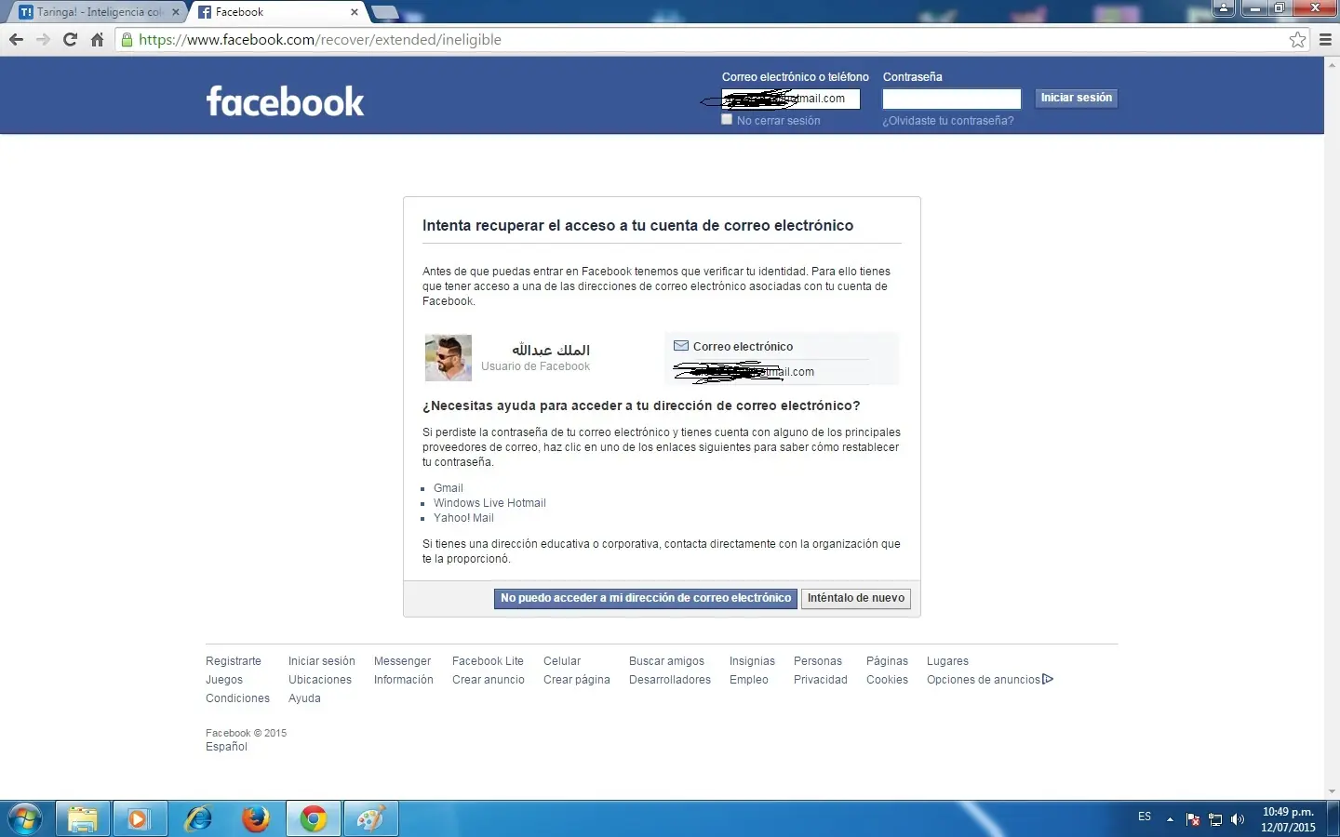
Task: Open the Windows Start button
Action: pyautogui.click(x=25, y=819)
